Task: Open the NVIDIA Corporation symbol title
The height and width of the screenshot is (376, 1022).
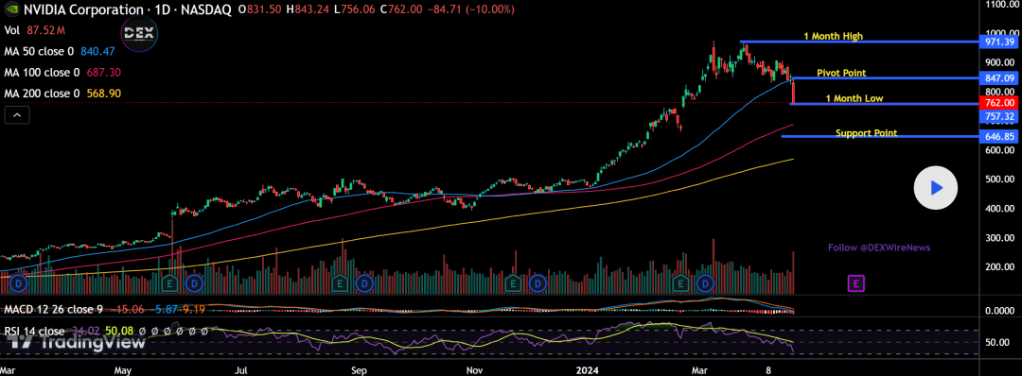Action: [x=127, y=9]
